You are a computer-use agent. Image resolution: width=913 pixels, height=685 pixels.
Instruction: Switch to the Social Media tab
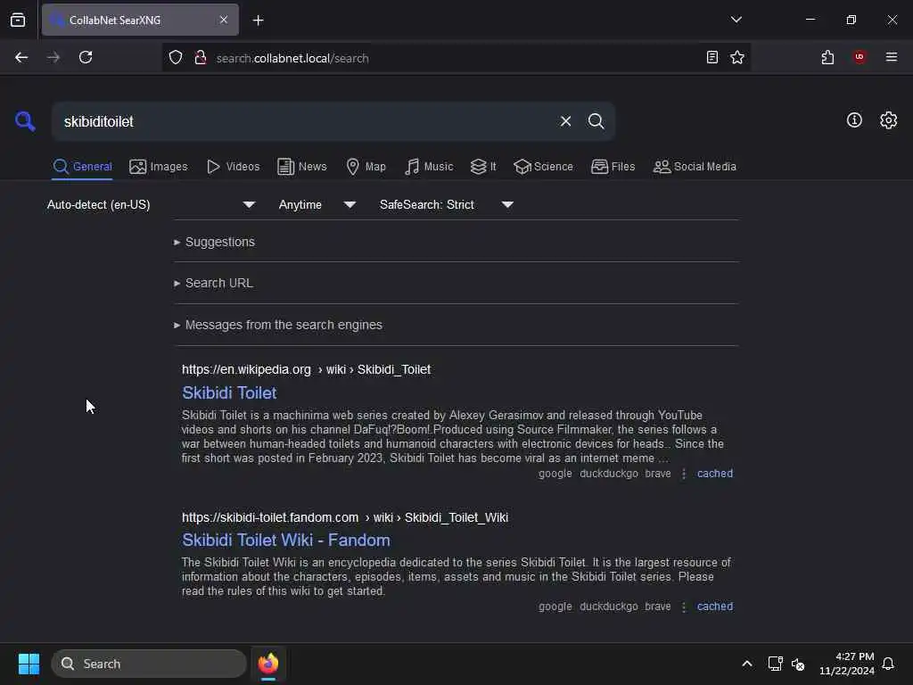pos(695,167)
